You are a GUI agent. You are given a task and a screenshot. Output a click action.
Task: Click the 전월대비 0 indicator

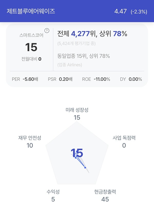[x=31, y=59]
